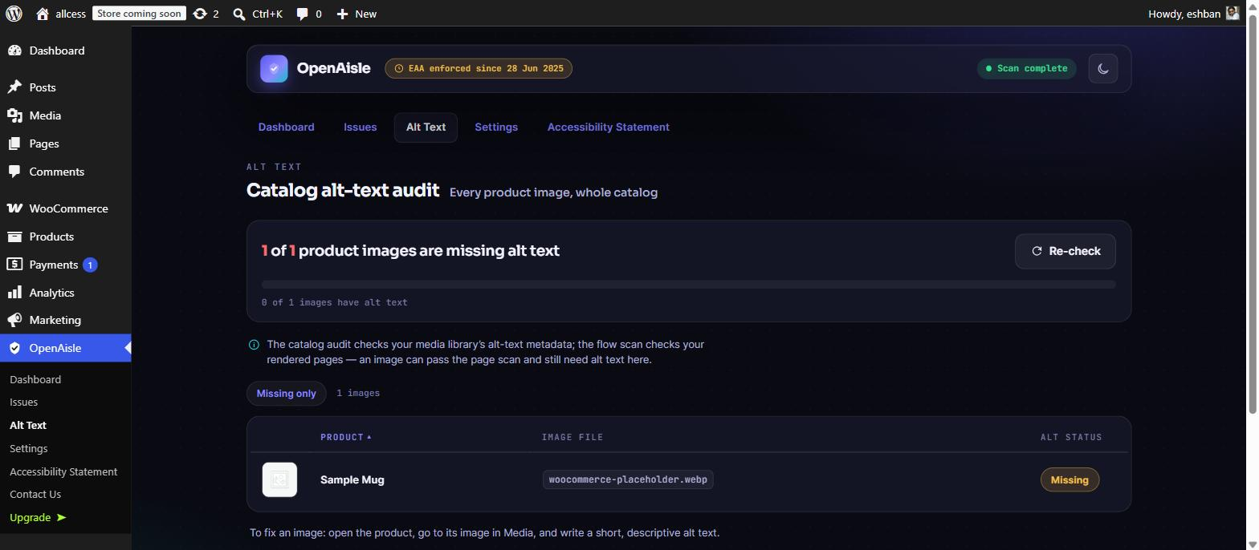
Task: Click the Re-check button
Action: (1065, 252)
